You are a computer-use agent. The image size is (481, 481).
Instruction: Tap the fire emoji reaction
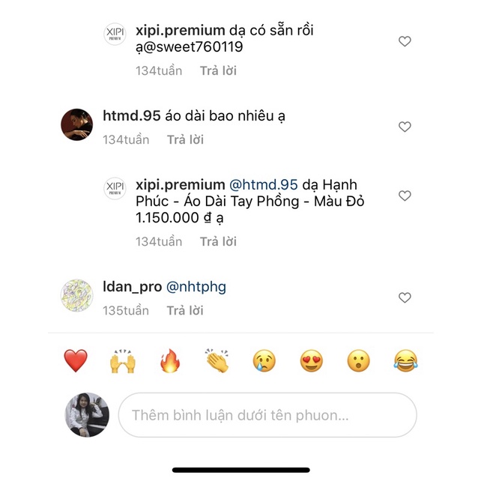[169, 362]
